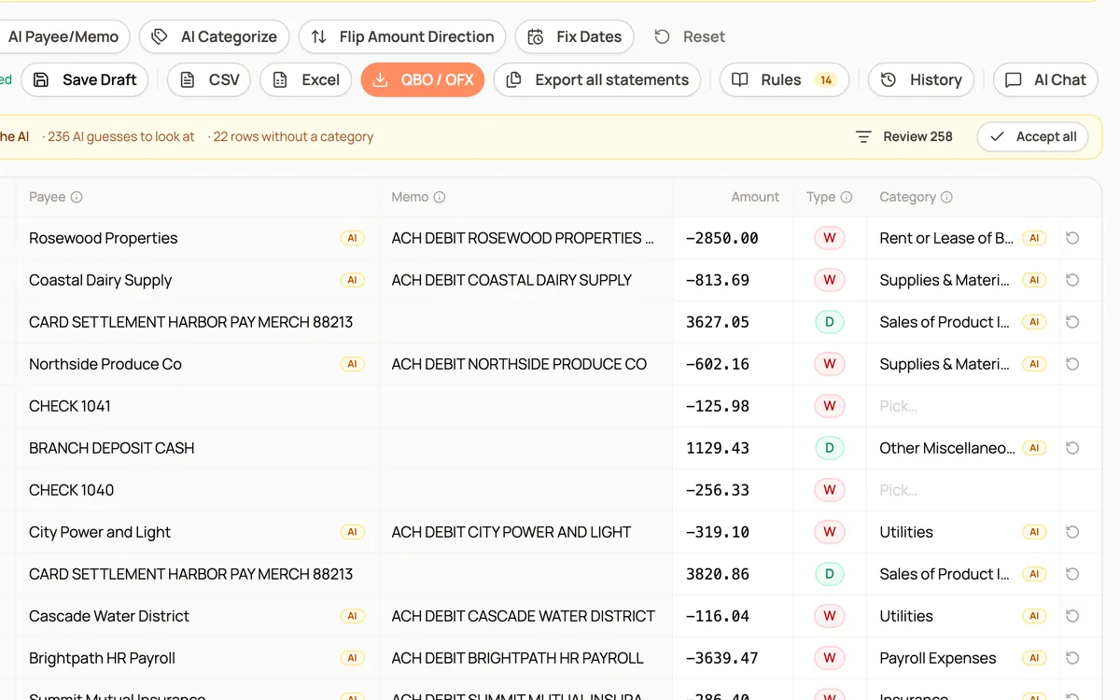Revert category on Brightpath HR Payroll row

(1072, 658)
